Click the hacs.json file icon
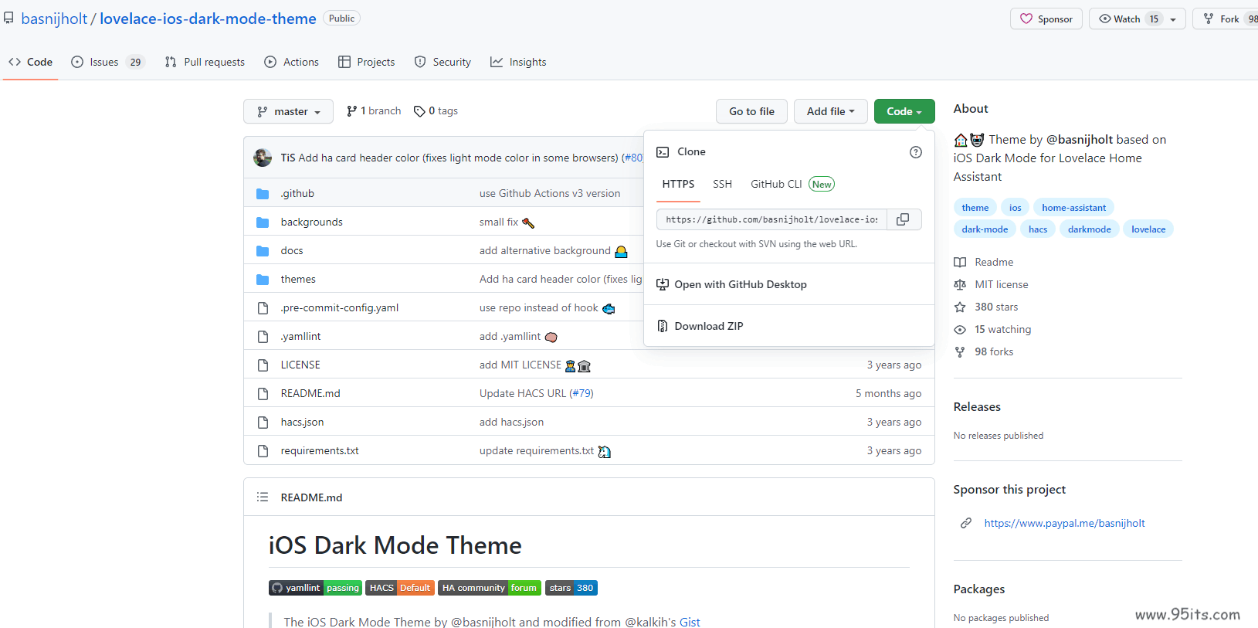Image resolution: width=1258 pixels, height=628 pixels. pos(263,423)
